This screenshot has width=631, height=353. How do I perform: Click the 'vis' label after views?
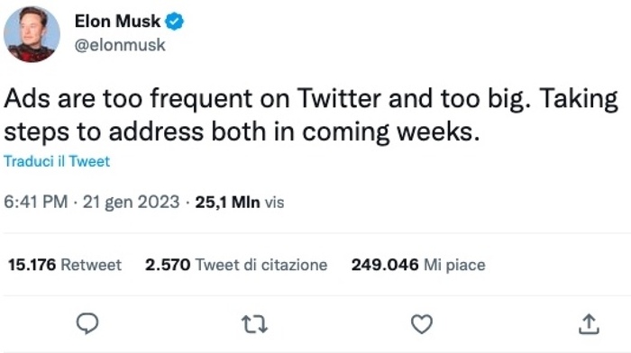click(274, 203)
